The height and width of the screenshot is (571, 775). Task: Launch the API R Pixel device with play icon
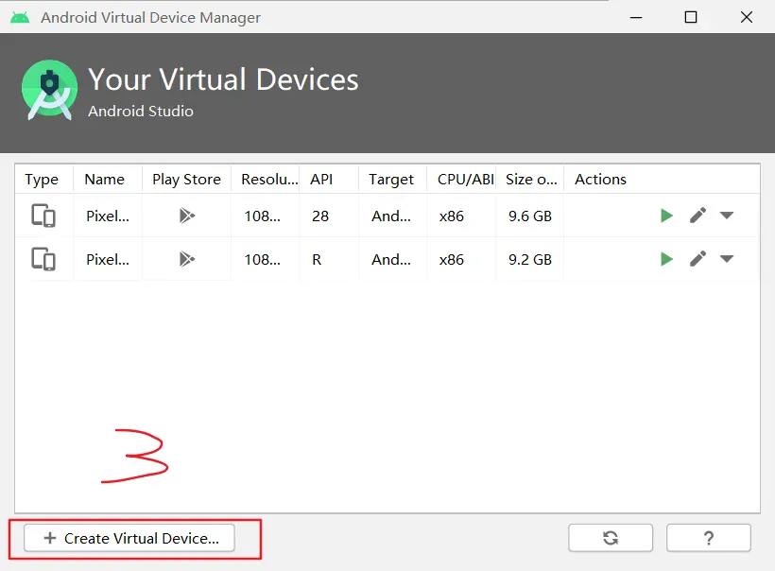tap(666, 259)
